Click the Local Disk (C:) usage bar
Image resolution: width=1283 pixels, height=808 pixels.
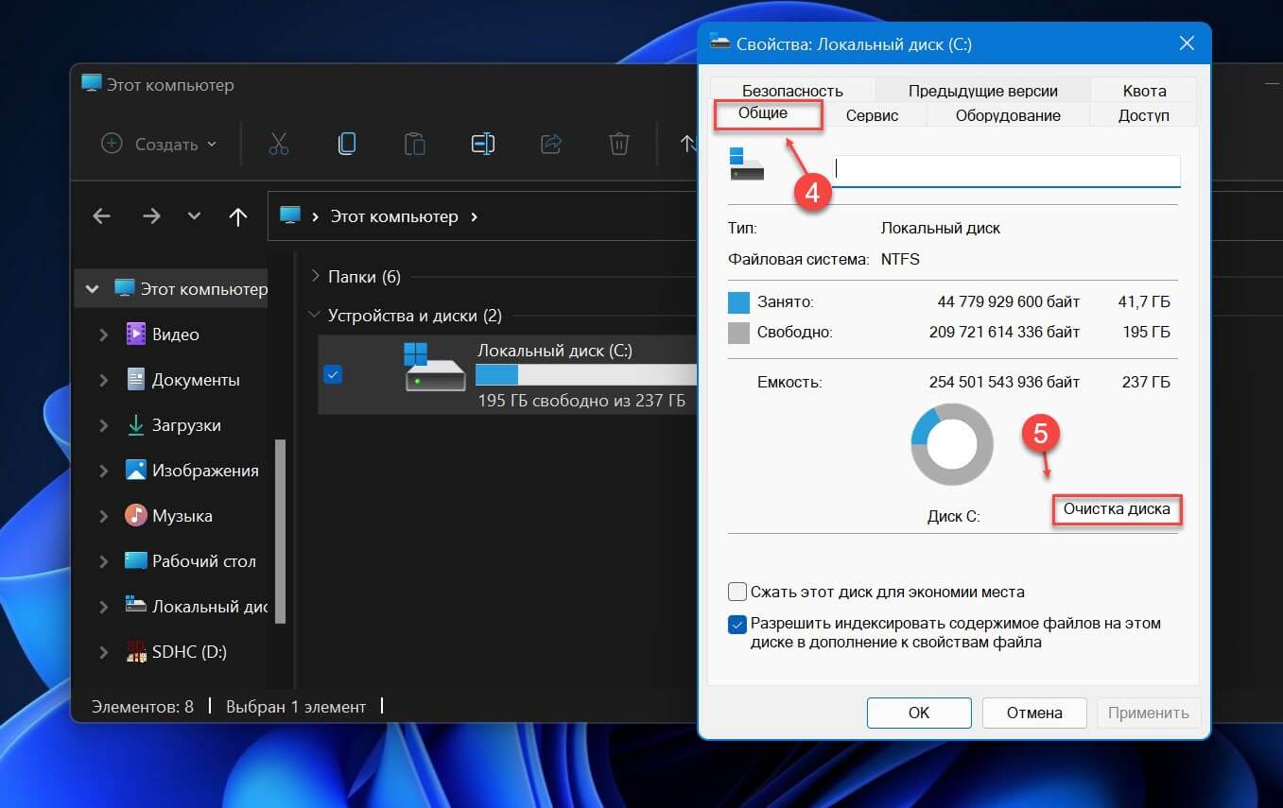coord(586,374)
